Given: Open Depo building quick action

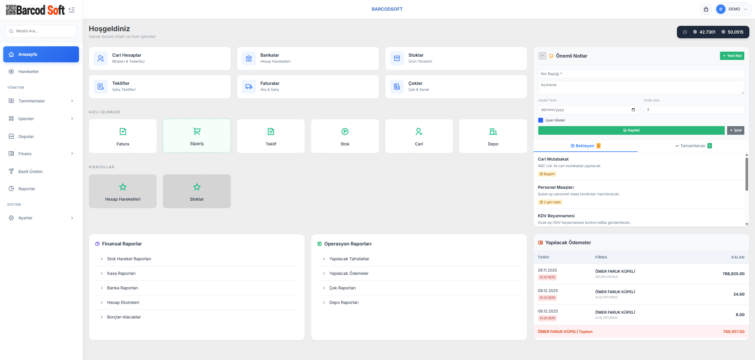Looking at the screenshot, I should [x=493, y=131].
